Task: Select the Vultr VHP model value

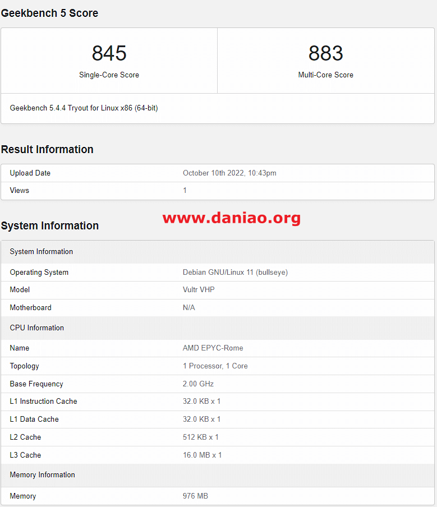Action: click(x=199, y=290)
